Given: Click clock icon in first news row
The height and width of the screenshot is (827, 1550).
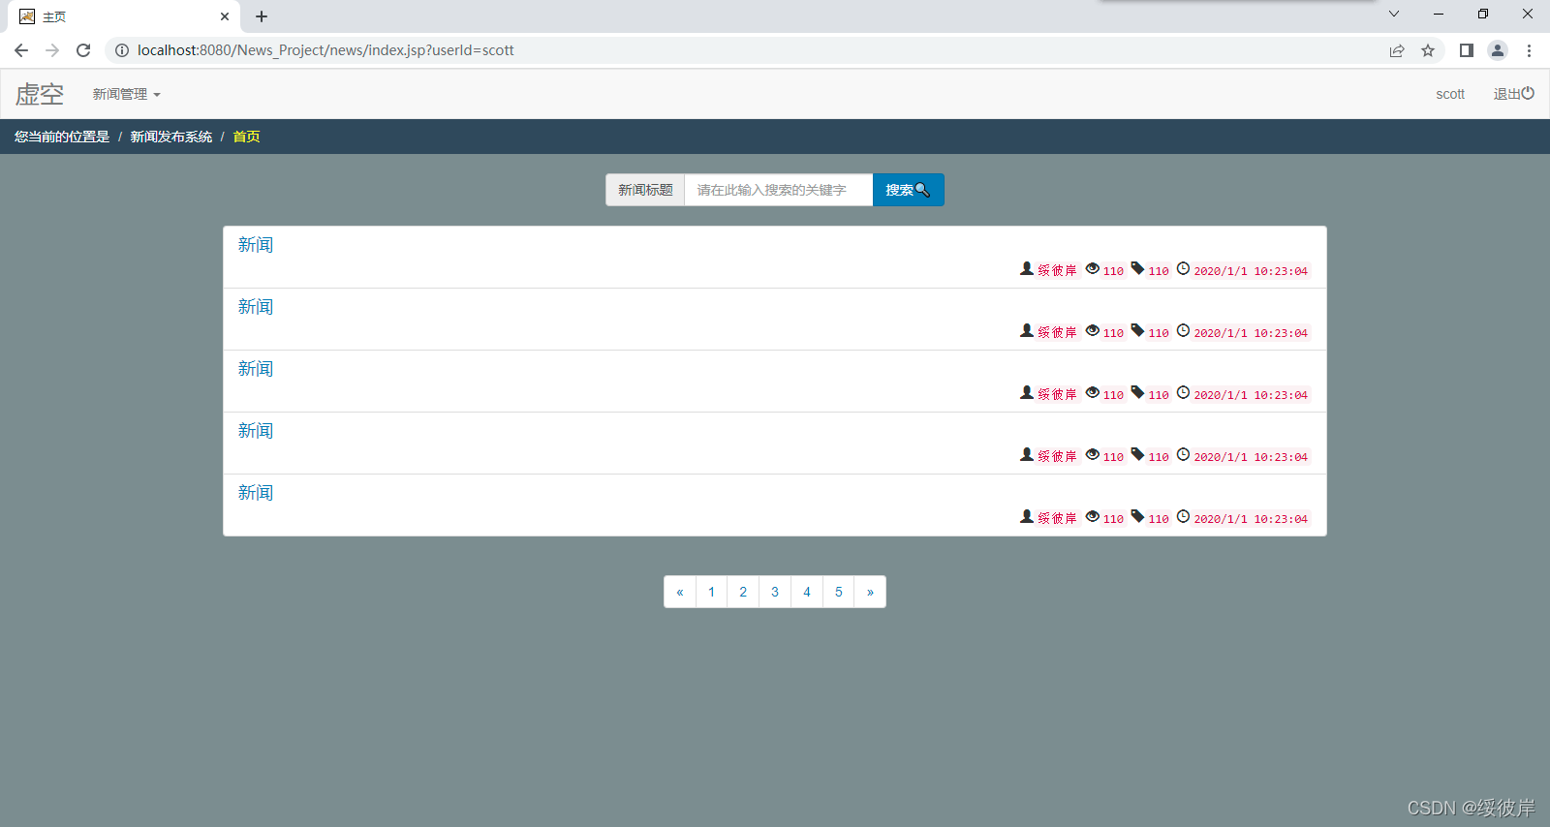Looking at the screenshot, I should coord(1183,268).
